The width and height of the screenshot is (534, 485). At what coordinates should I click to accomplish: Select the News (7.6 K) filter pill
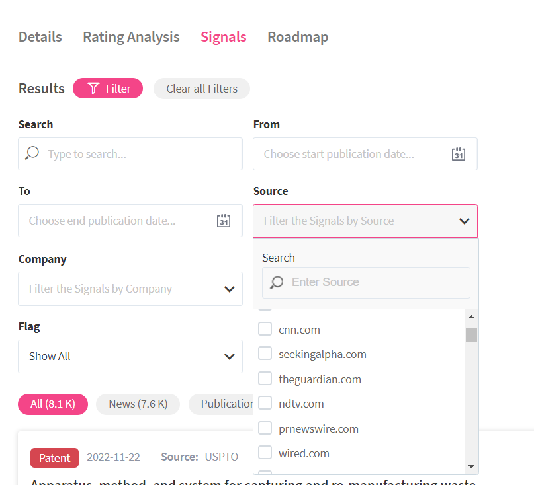pos(138,404)
